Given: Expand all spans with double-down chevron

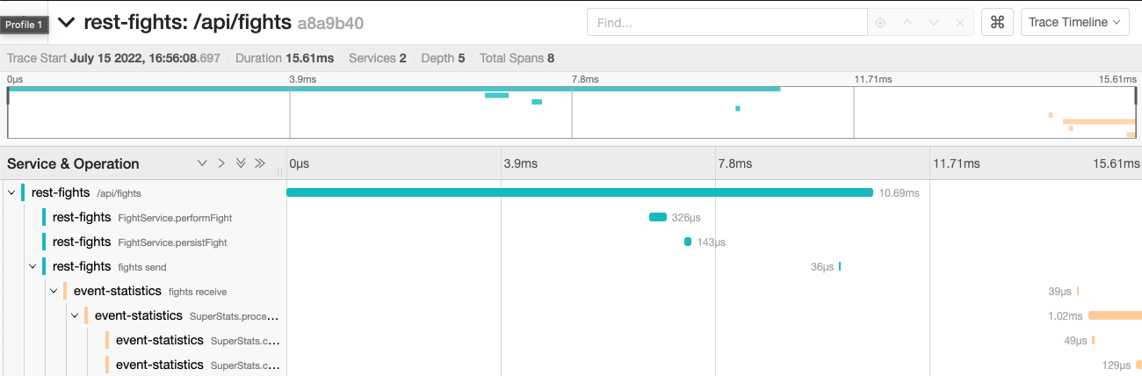Looking at the screenshot, I should pyautogui.click(x=241, y=163).
